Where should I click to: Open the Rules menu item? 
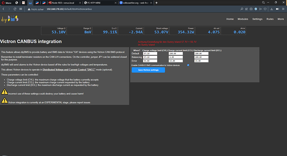click(270, 19)
